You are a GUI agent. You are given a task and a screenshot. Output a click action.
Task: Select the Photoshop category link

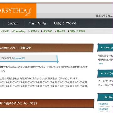19,31
